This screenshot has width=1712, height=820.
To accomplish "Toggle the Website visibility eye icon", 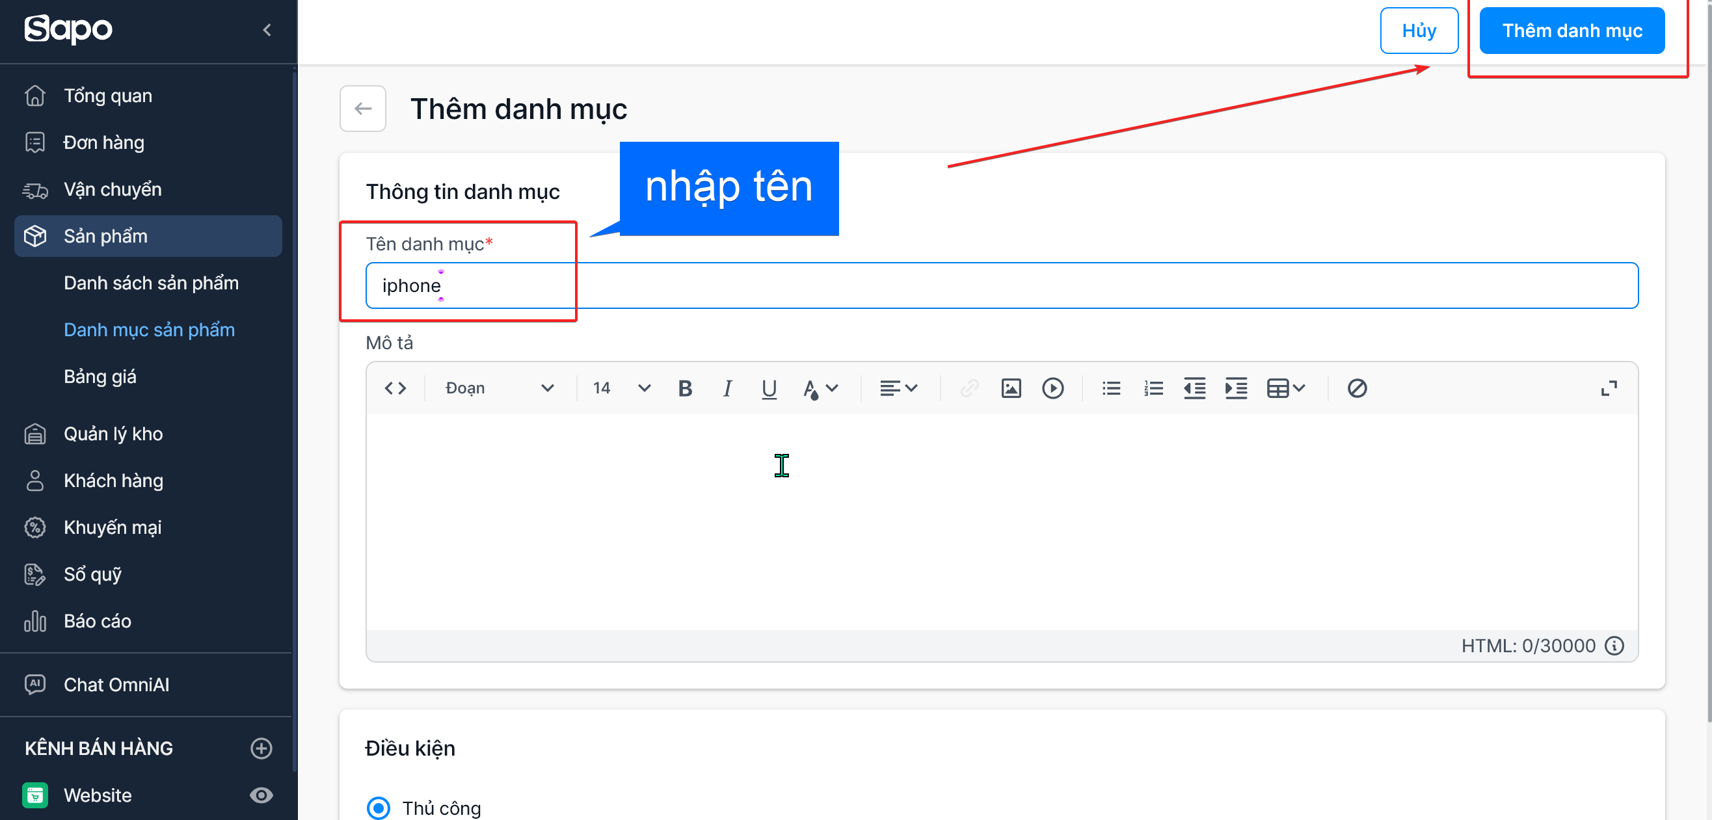I will tap(261, 795).
